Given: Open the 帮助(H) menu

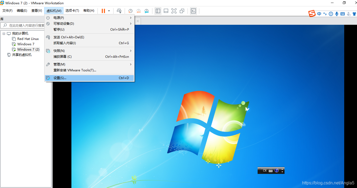Looking at the screenshot, I should pos(89,11).
